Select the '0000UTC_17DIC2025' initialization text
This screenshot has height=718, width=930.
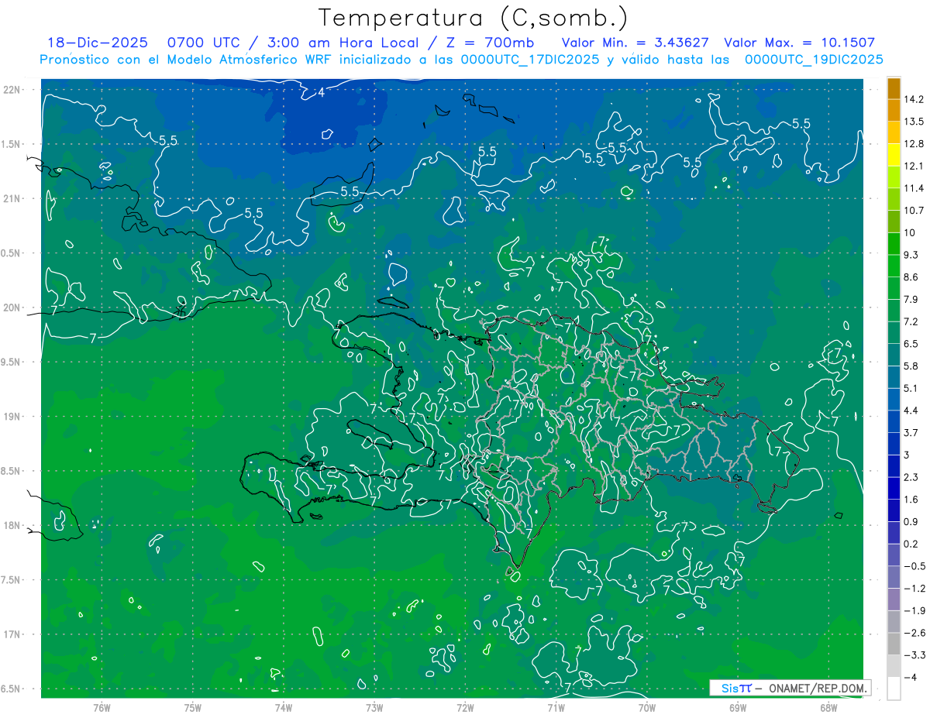pyautogui.click(x=529, y=60)
